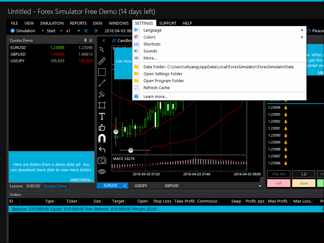Click the orange arrow beside 1.23091
The image size is (324, 243).
(x=286, y=129)
